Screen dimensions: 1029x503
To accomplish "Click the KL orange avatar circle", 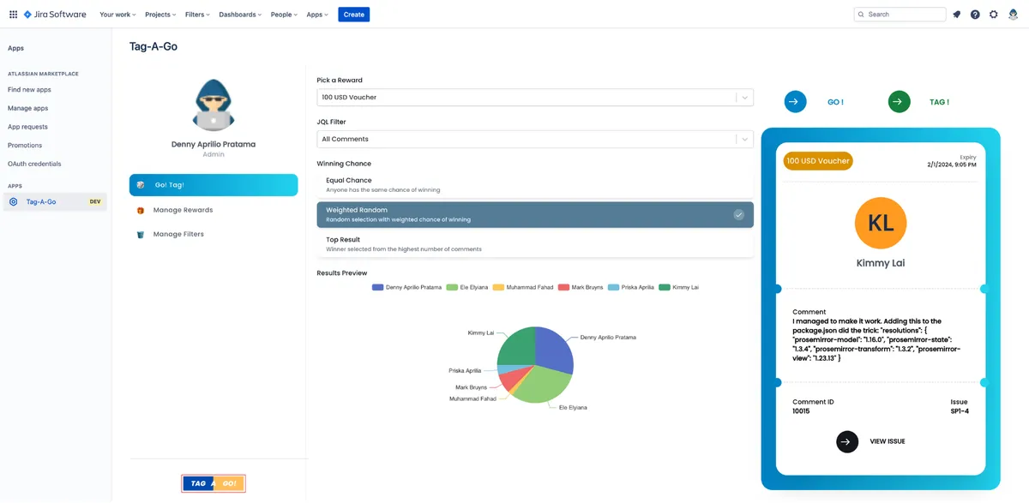I will coord(881,223).
